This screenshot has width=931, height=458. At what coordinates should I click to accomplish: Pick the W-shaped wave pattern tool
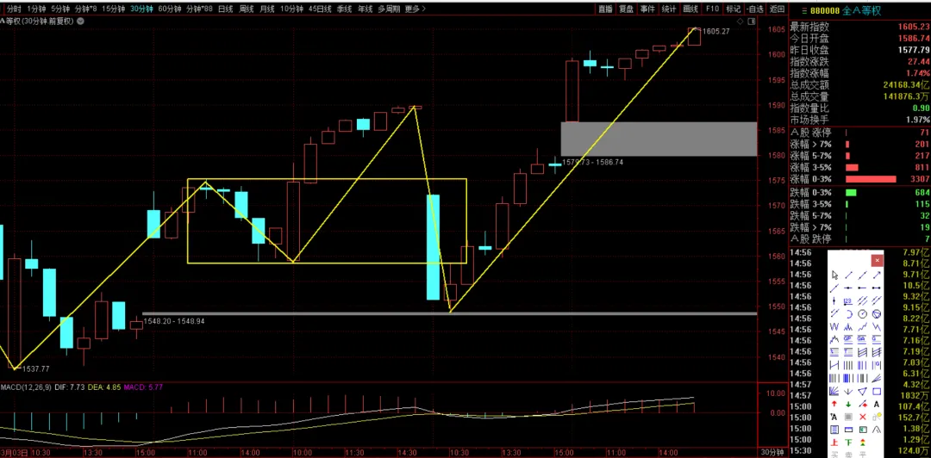[x=834, y=326]
